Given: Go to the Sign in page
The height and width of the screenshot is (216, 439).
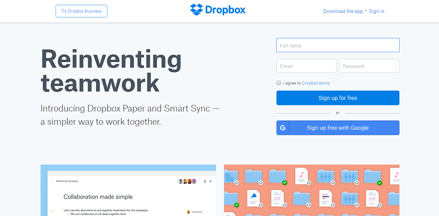Looking at the screenshot, I should tap(376, 11).
